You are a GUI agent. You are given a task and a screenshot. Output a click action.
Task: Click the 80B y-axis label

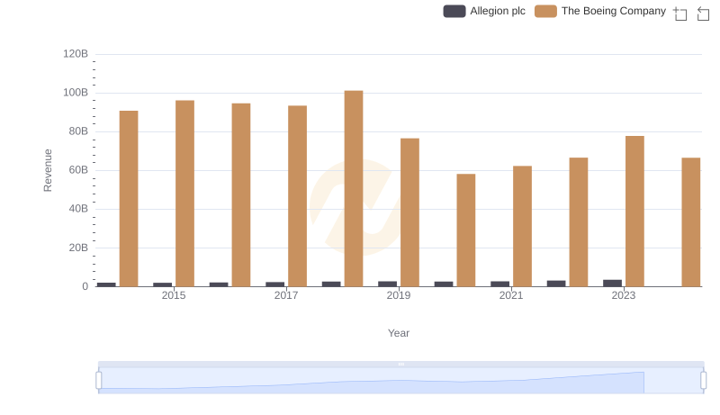pos(78,131)
